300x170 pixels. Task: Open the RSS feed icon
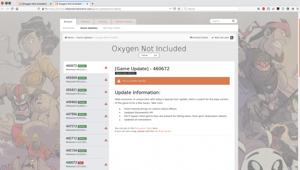click(x=232, y=38)
